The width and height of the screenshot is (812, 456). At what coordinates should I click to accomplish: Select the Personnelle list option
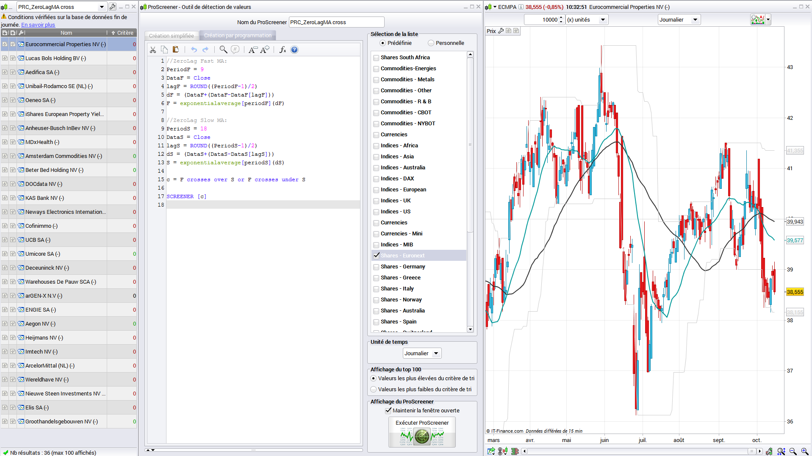(x=431, y=43)
